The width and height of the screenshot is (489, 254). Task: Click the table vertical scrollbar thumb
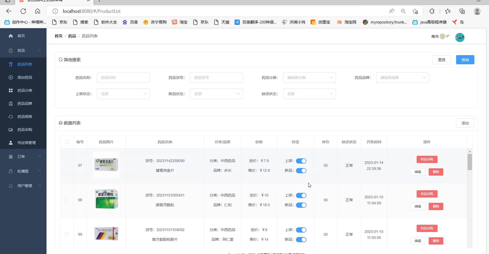coord(470,162)
